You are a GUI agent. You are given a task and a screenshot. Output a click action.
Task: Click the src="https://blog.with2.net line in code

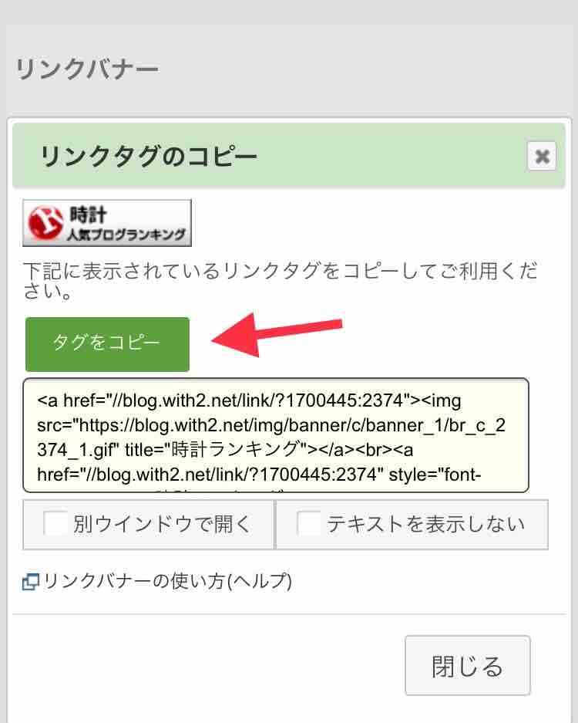click(x=271, y=425)
